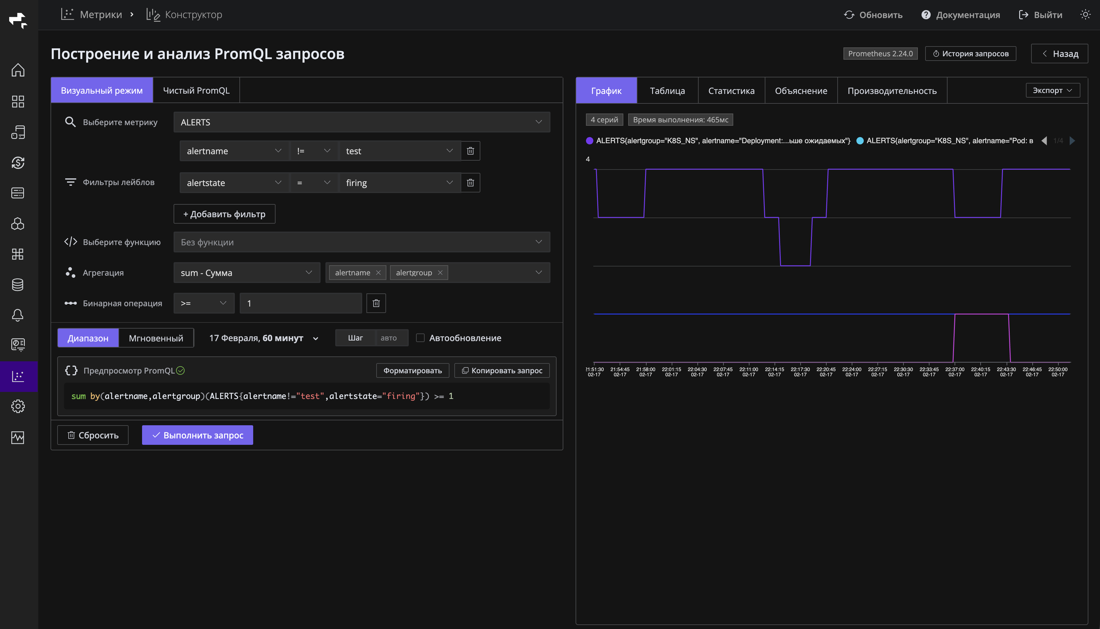Remove the binary operation via trash icon

376,303
